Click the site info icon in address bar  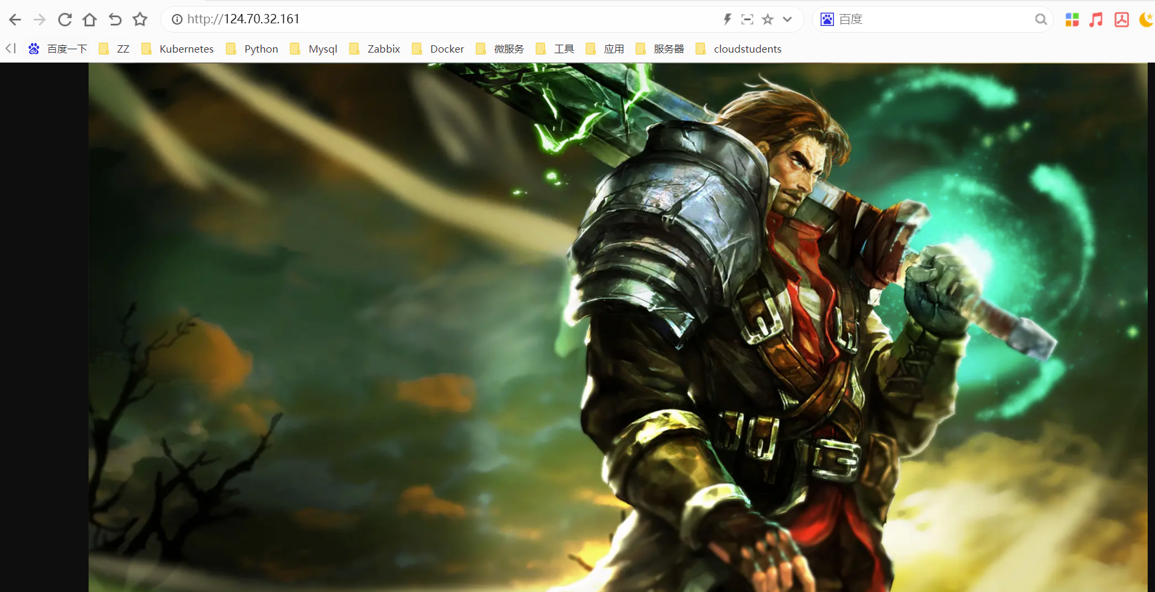[x=177, y=19]
